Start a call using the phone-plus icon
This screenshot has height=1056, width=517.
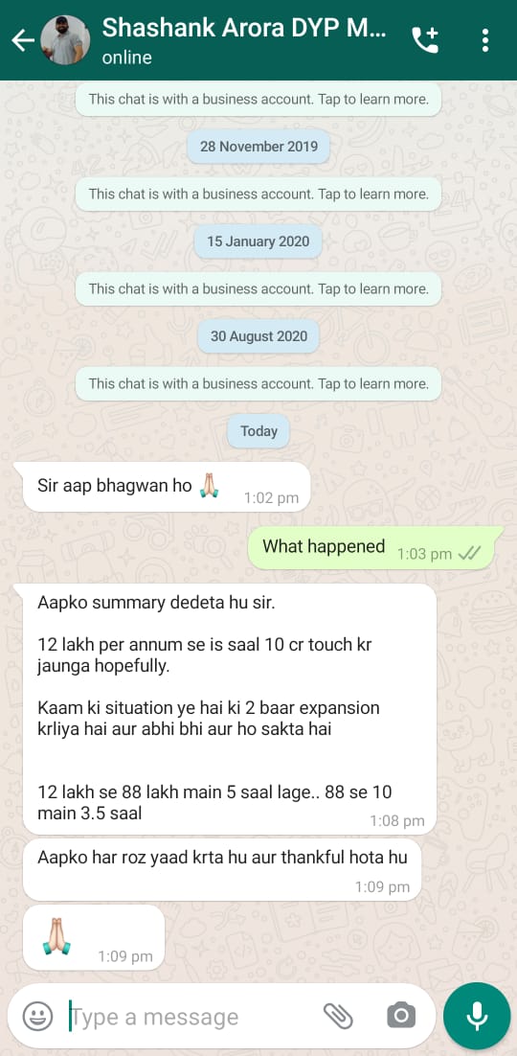[425, 40]
